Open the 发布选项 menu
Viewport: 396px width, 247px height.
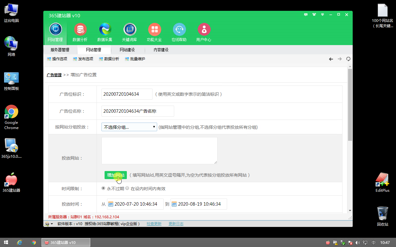coord(83,59)
